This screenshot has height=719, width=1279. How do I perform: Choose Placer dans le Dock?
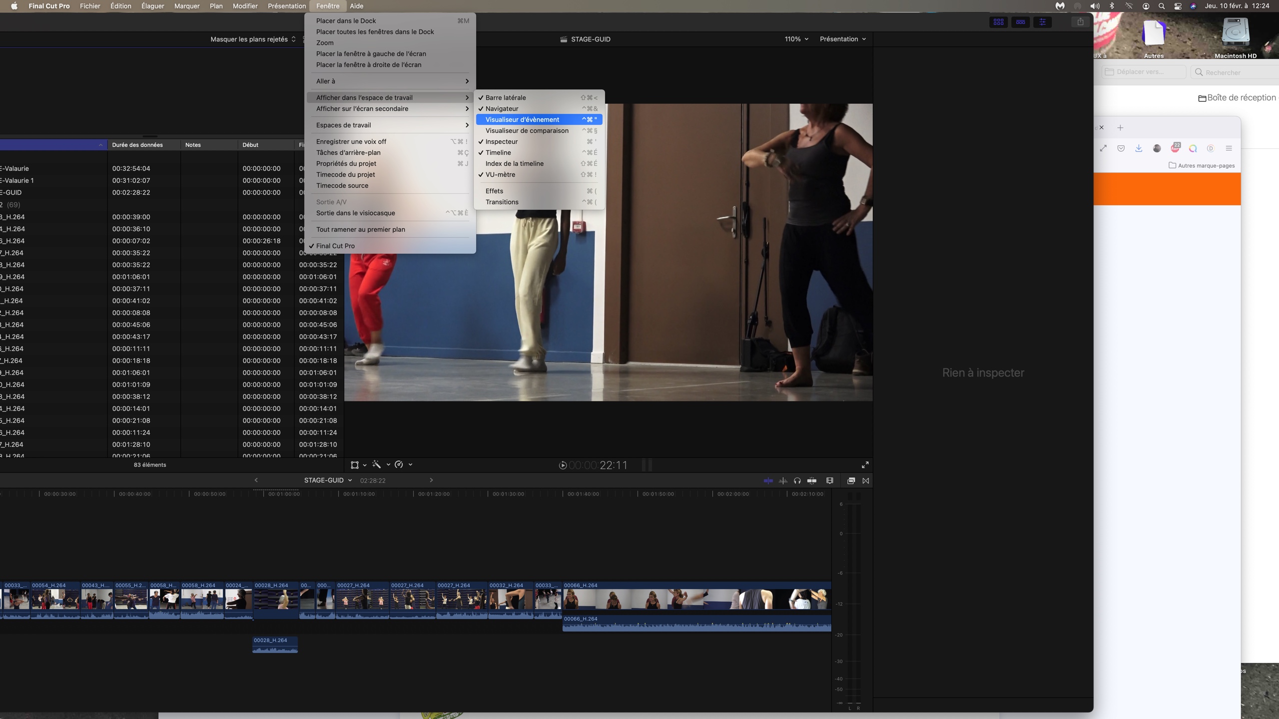[x=390, y=20]
